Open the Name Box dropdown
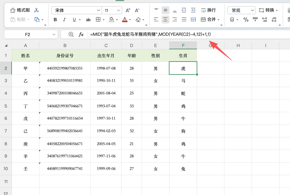 pyautogui.click(x=54, y=34)
